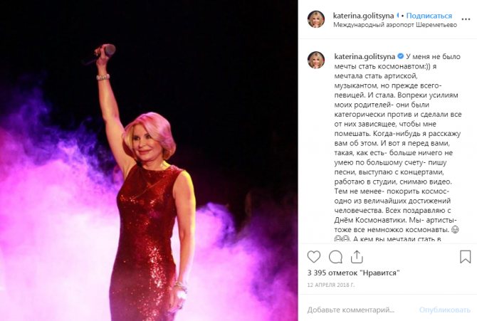Open comments via speech bubble icon
477x321 pixels.
[335, 257]
